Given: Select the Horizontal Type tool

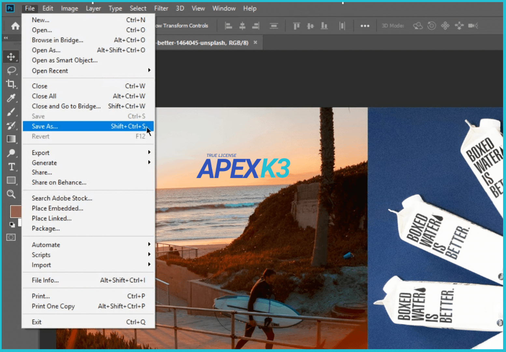Looking at the screenshot, I should (11, 167).
